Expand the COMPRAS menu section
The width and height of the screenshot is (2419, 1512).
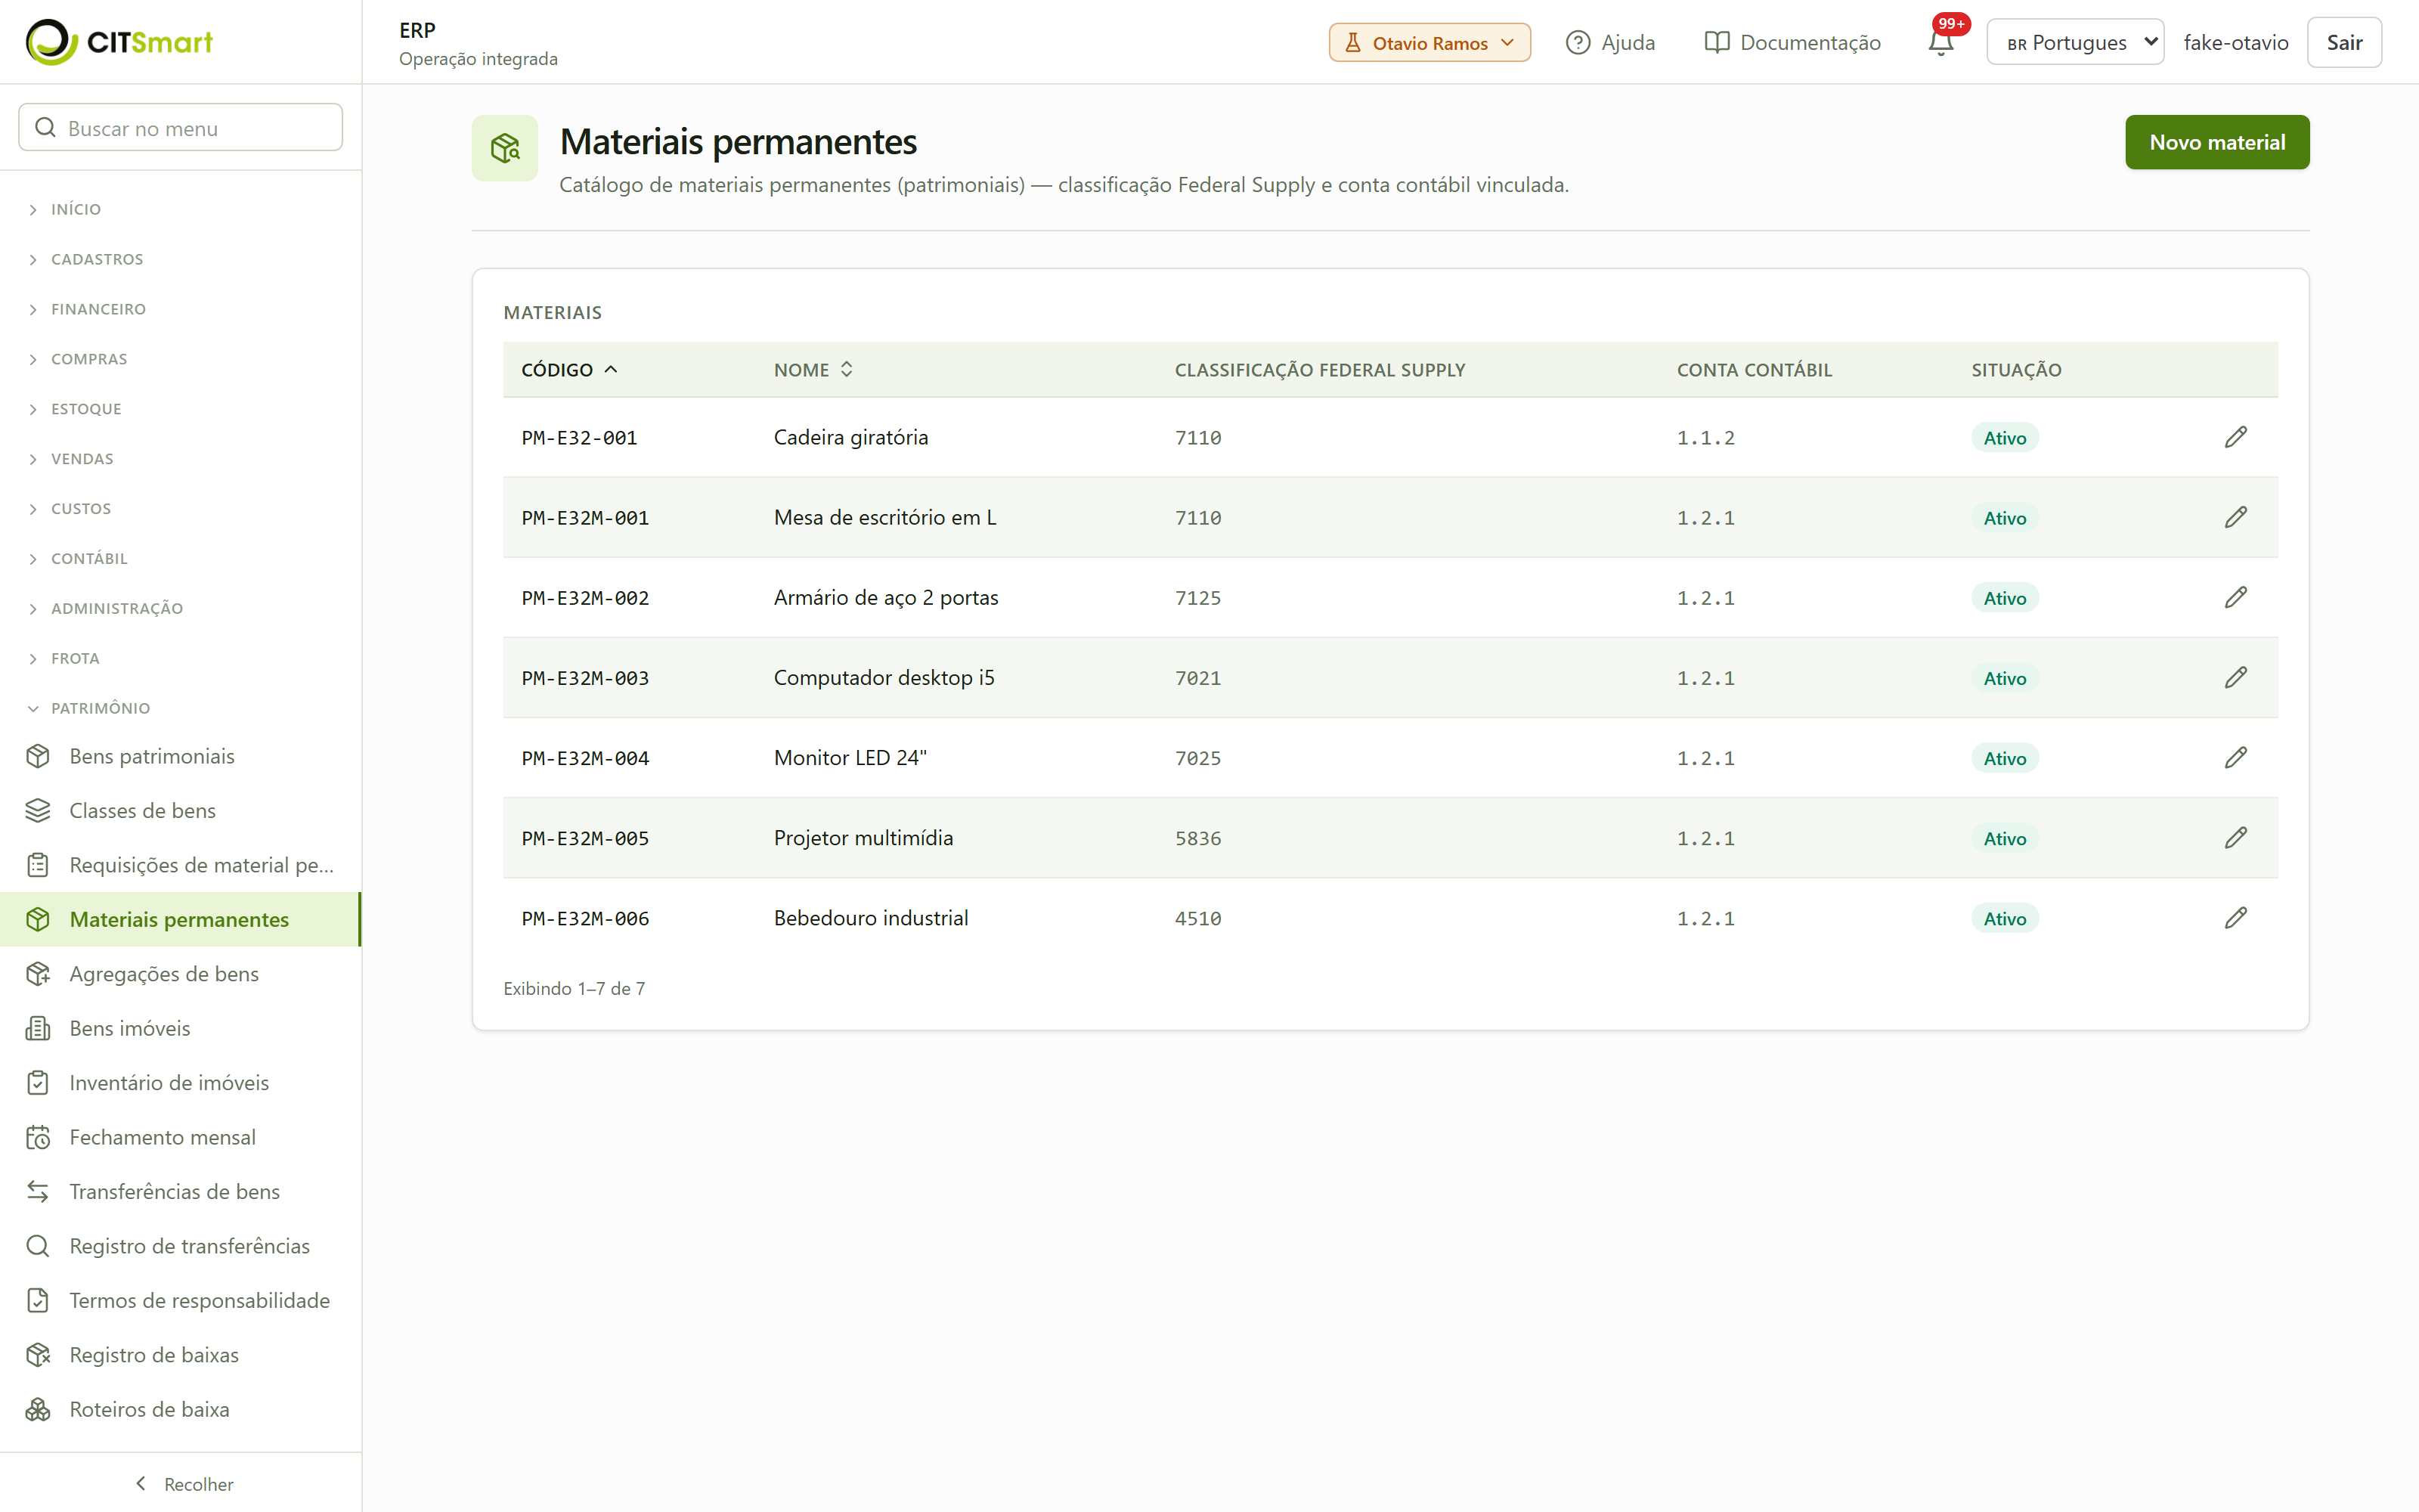tap(89, 359)
